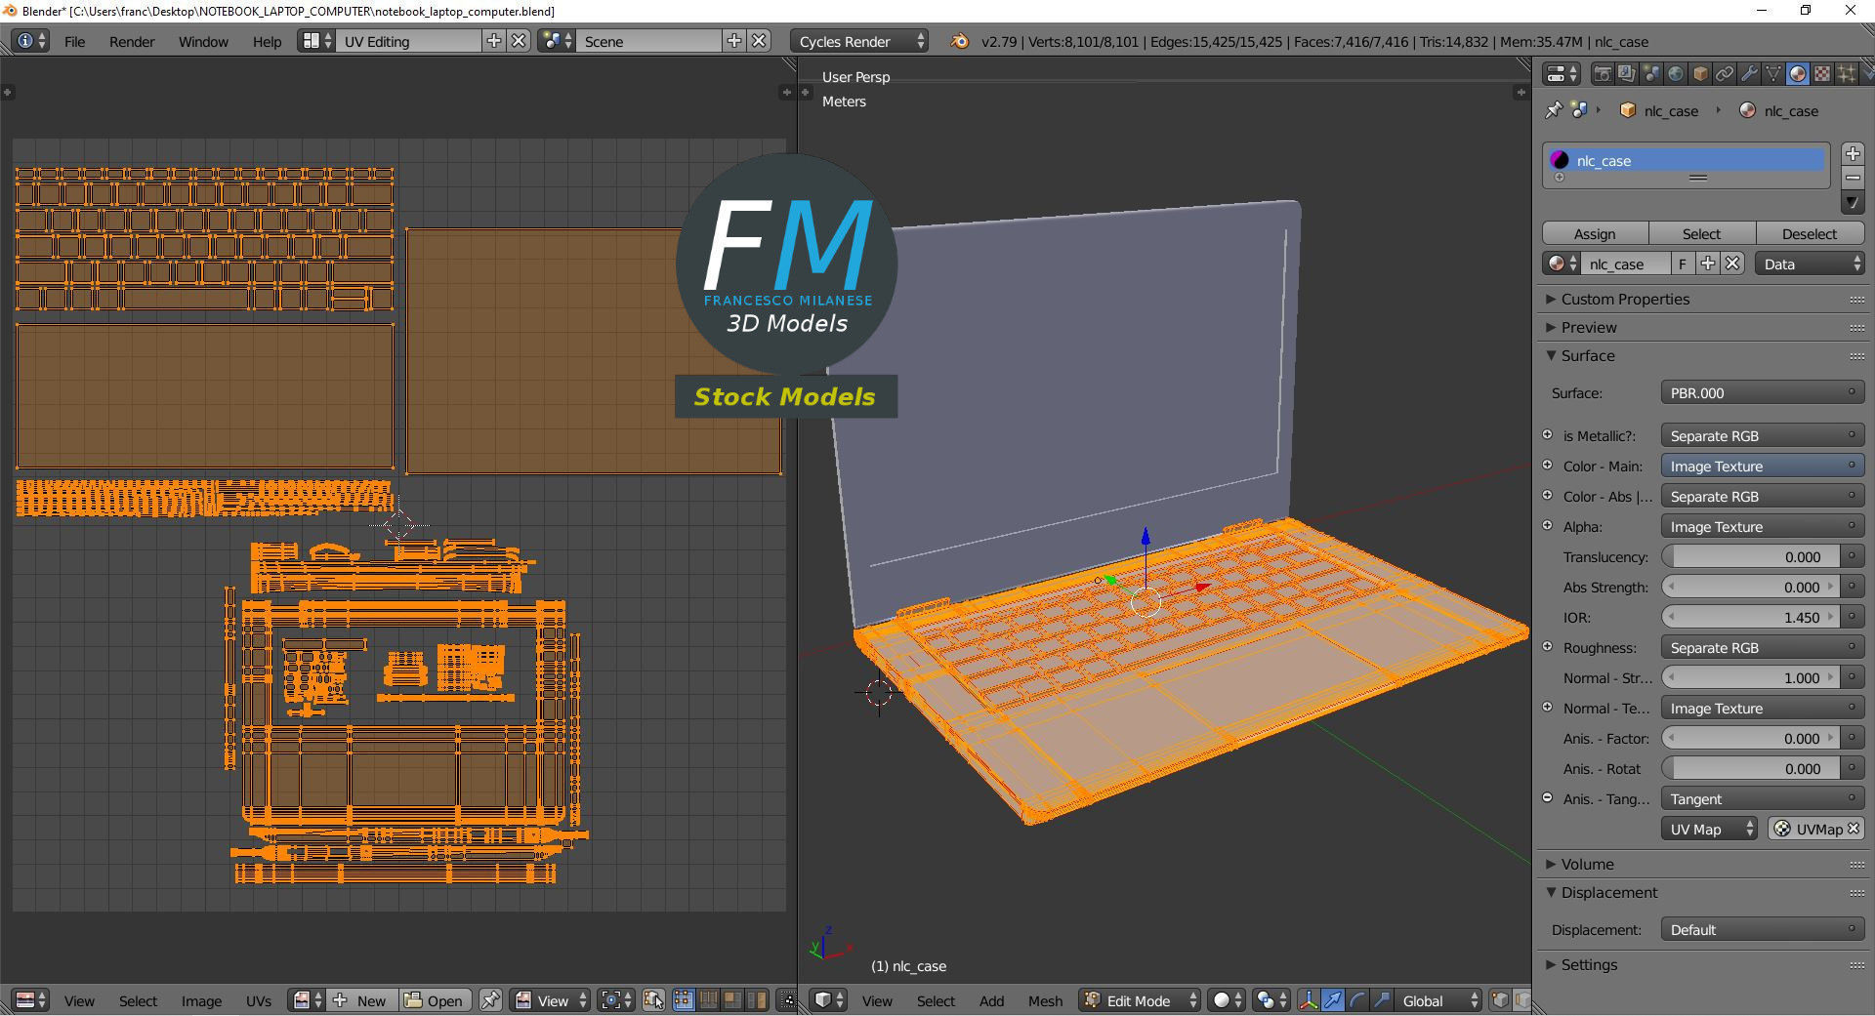Open the Texture checkerboard tab
This screenshot has height=1016, width=1875.
(1822, 73)
